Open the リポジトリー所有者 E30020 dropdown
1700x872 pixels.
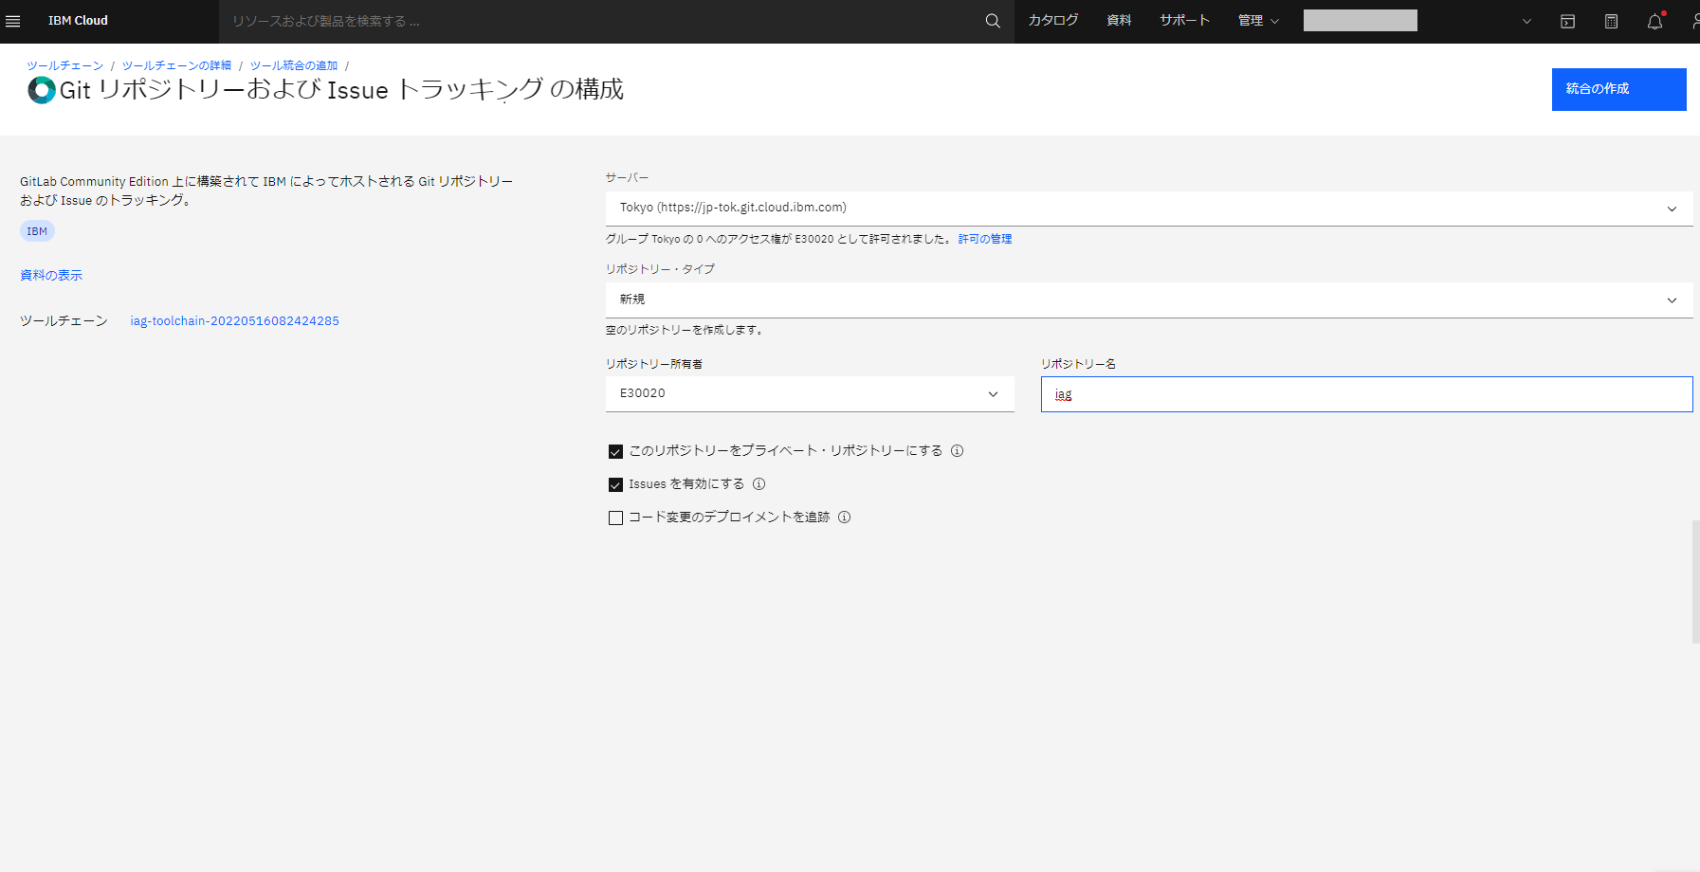point(810,394)
